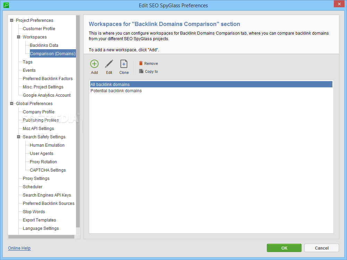The height and width of the screenshot is (260, 347).
Task: Open Publishing Profiles
Action: [41, 120]
